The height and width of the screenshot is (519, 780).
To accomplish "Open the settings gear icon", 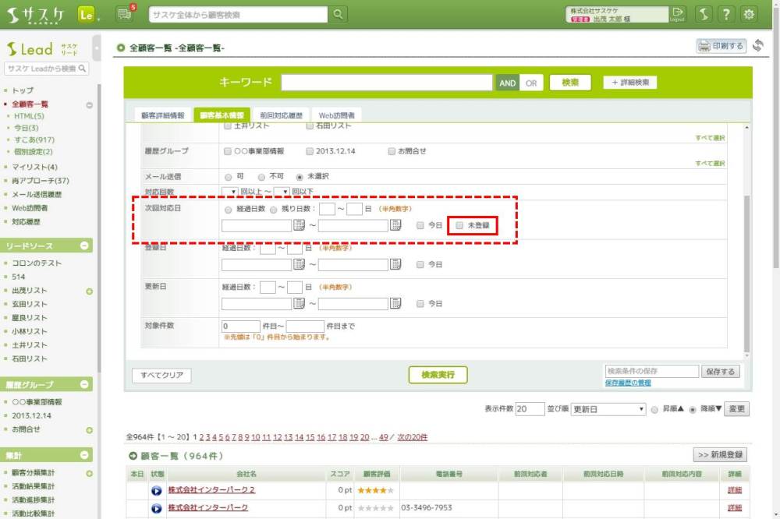I will click(x=750, y=14).
